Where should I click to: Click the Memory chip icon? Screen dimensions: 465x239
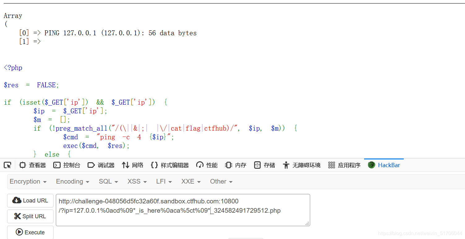click(229, 165)
